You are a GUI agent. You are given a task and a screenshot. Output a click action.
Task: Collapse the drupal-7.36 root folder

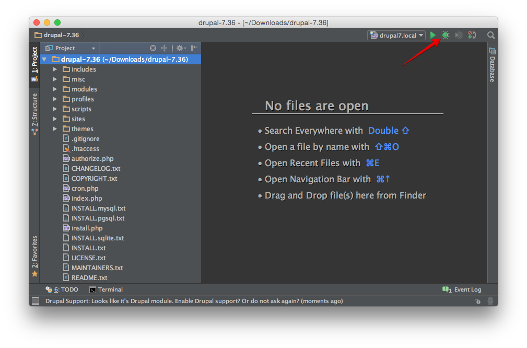[x=44, y=60]
